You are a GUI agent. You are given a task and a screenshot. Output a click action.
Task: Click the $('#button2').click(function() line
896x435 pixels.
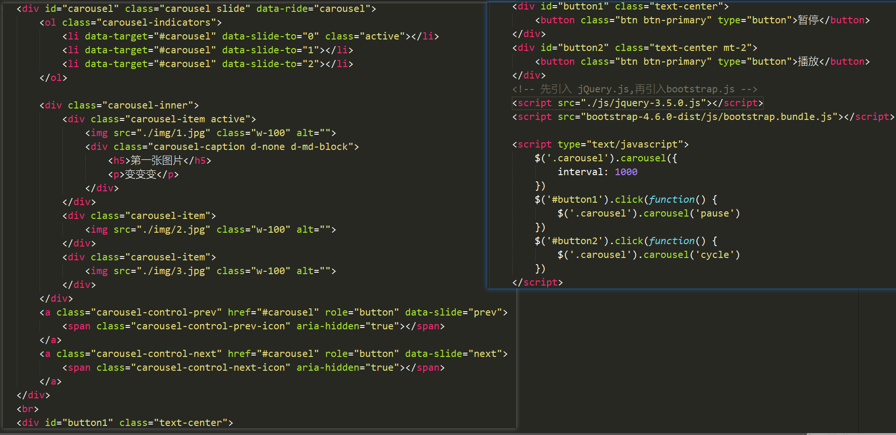coord(626,241)
